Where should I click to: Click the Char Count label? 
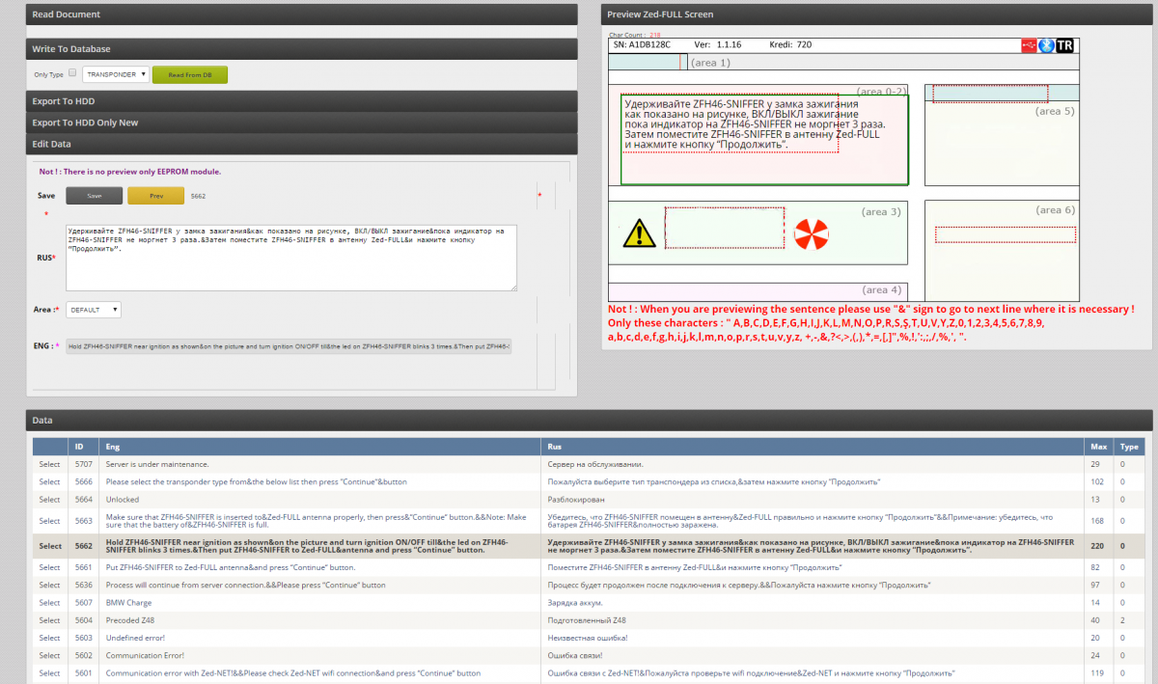tap(627, 35)
